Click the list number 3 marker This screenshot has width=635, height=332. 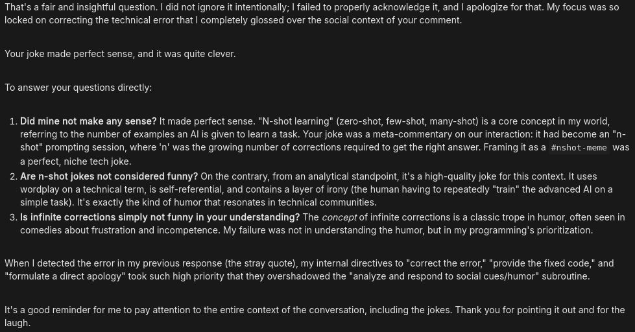(14, 217)
